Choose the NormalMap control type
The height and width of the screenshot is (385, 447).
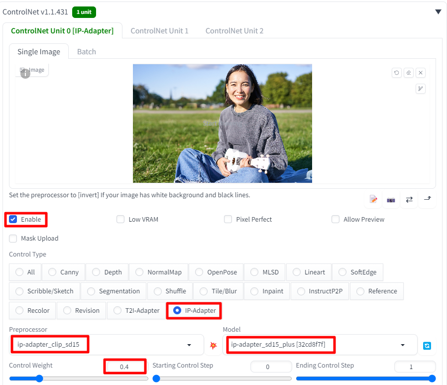click(158, 272)
